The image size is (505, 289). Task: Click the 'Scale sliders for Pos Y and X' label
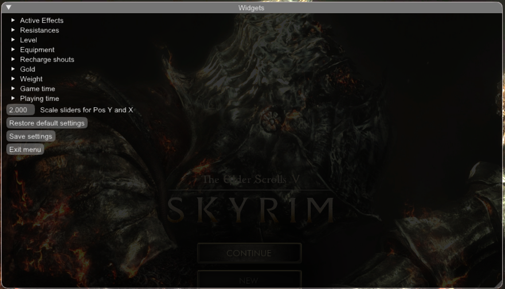(x=87, y=110)
